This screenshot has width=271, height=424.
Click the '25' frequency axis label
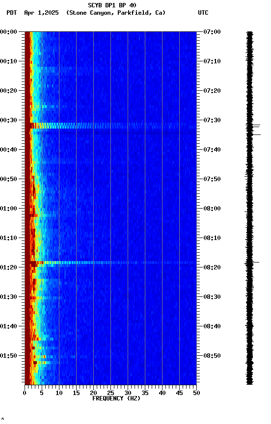(110, 393)
